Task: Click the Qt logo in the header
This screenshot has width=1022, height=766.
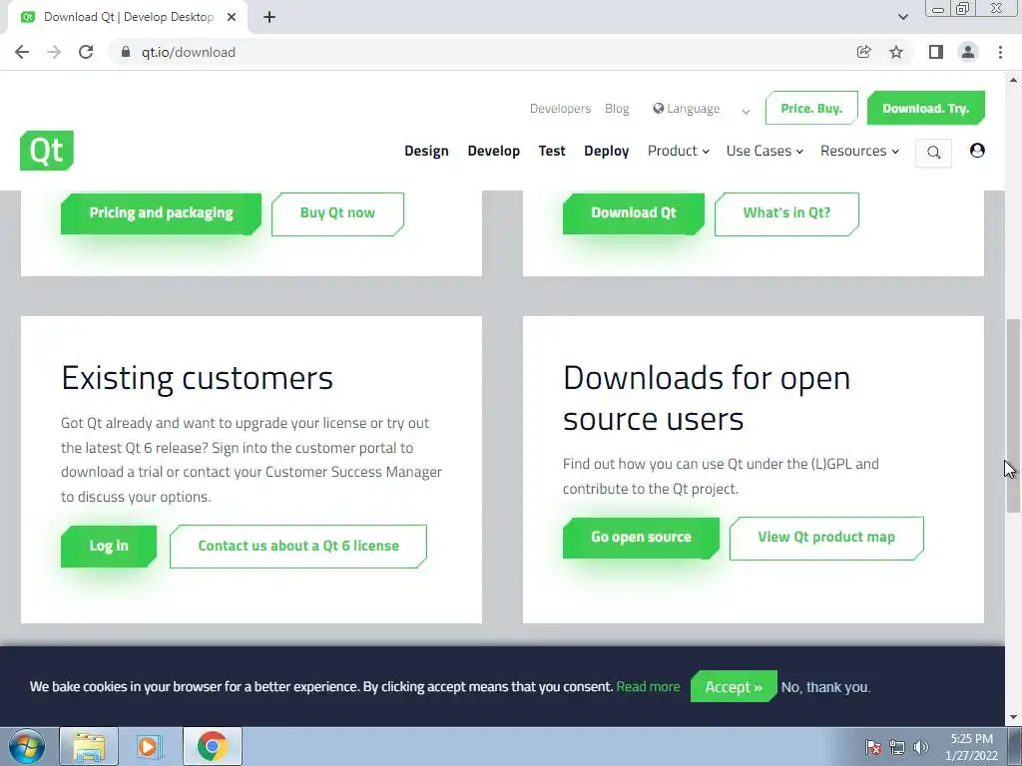Action: click(x=47, y=151)
